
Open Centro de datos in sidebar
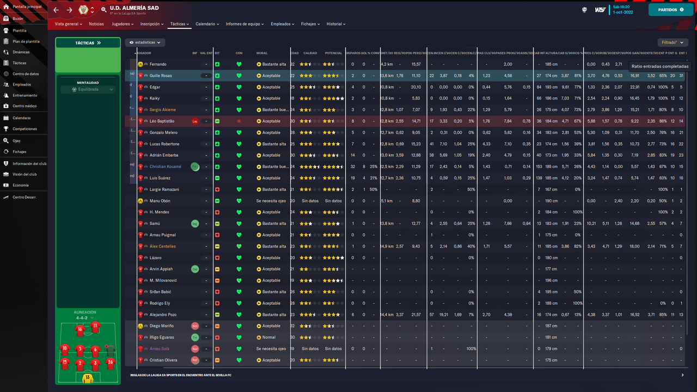[x=26, y=74]
